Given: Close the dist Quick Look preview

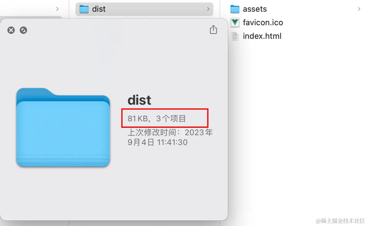Looking at the screenshot, I should click(x=11, y=30).
